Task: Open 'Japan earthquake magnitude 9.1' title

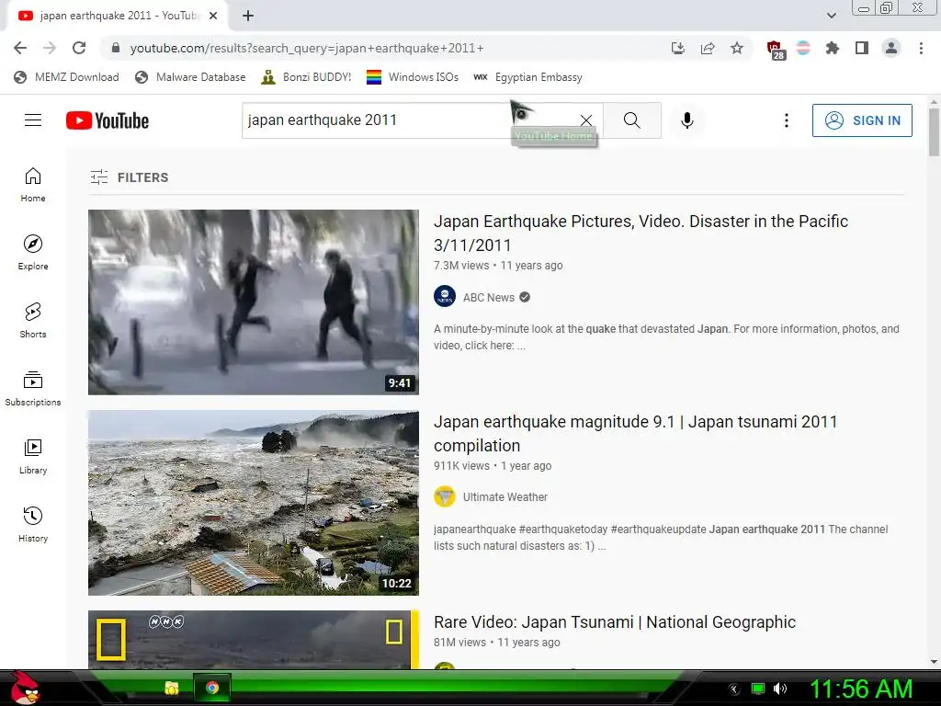Action: click(x=635, y=434)
